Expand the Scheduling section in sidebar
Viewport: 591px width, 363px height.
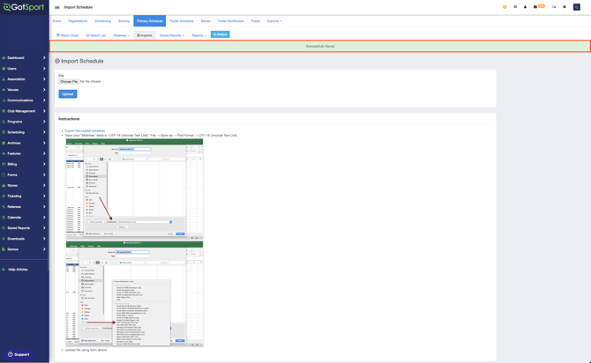(24, 132)
